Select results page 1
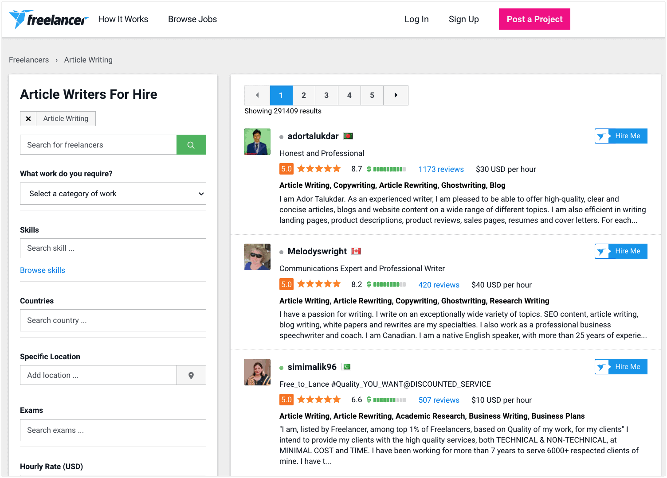The width and height of the screenshot is (667, 478). pos(281,95)
